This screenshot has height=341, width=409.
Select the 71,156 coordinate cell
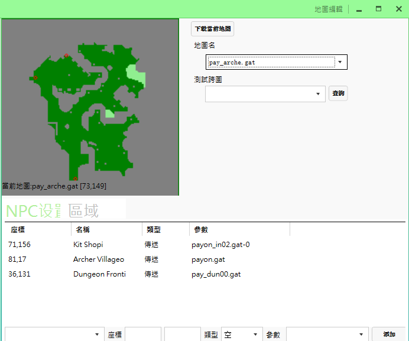20,245
